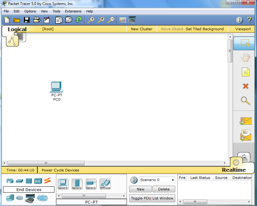
Task: Select the Generic PC device
Action: click(x=63, y=184)
